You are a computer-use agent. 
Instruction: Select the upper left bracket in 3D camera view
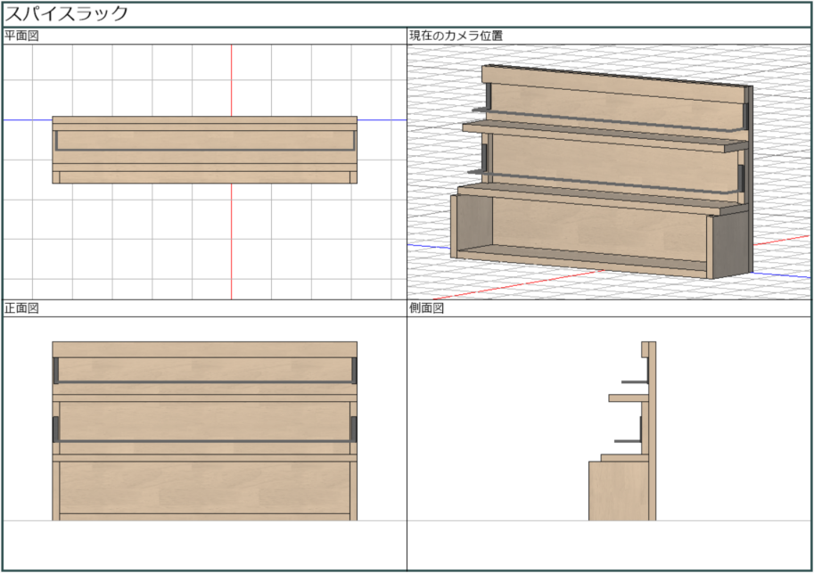[x=488, y=97]
